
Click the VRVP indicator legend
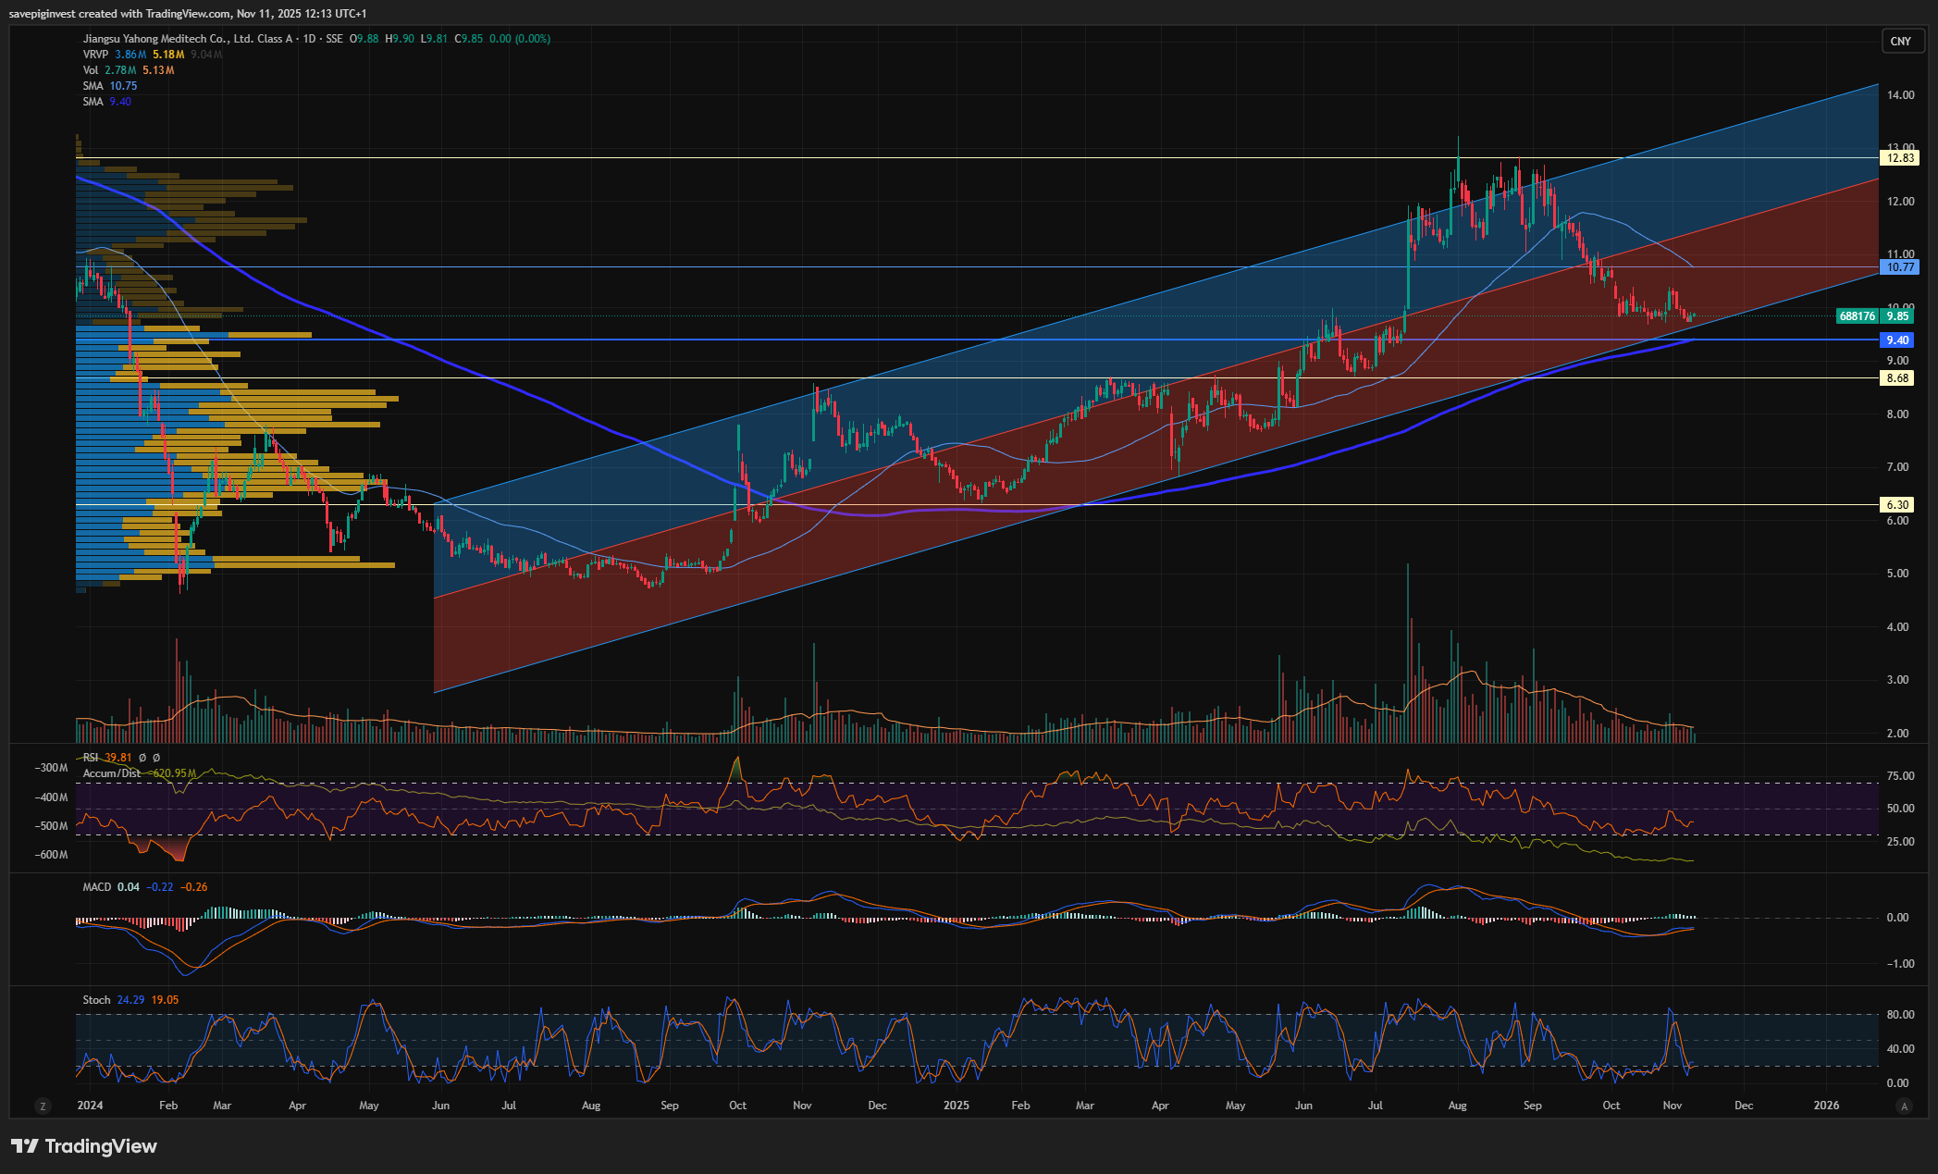(x=95, y=55)
